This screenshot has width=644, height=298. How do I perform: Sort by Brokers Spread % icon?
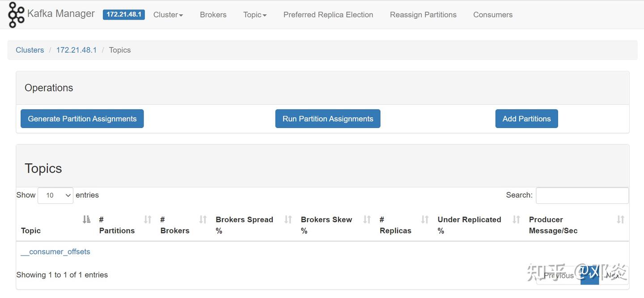pyautogui.click(x=288, y=219)
